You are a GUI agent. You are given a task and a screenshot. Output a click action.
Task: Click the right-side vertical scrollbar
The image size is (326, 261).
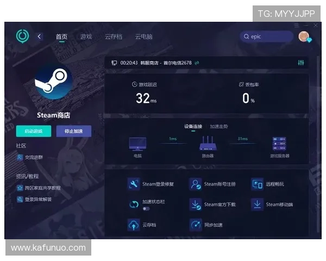coord(317,144)
